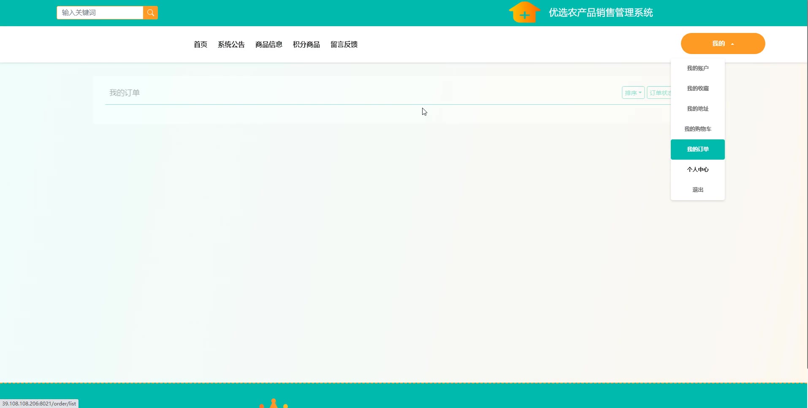808x408 pixels.
Task: Go to 我的购物车 in the dropdown
Action: click(697, 129)
